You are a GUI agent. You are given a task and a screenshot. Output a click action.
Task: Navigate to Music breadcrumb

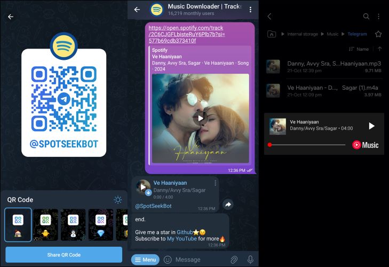tap(332, 34)
